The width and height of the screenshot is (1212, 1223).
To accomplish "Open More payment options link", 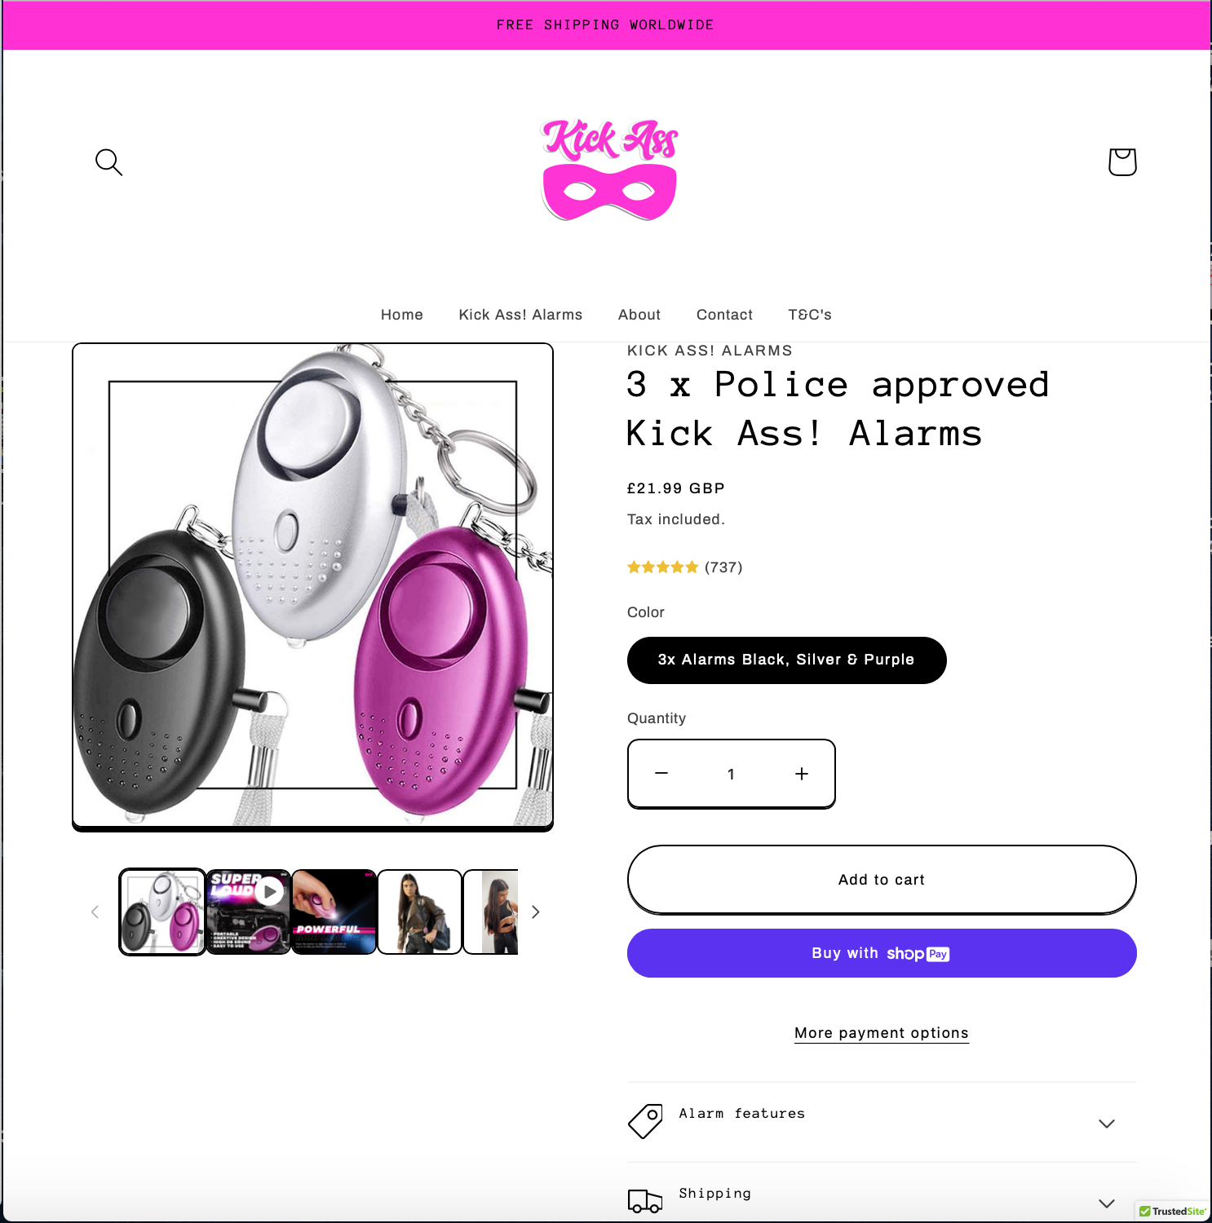I will 882,1033.
